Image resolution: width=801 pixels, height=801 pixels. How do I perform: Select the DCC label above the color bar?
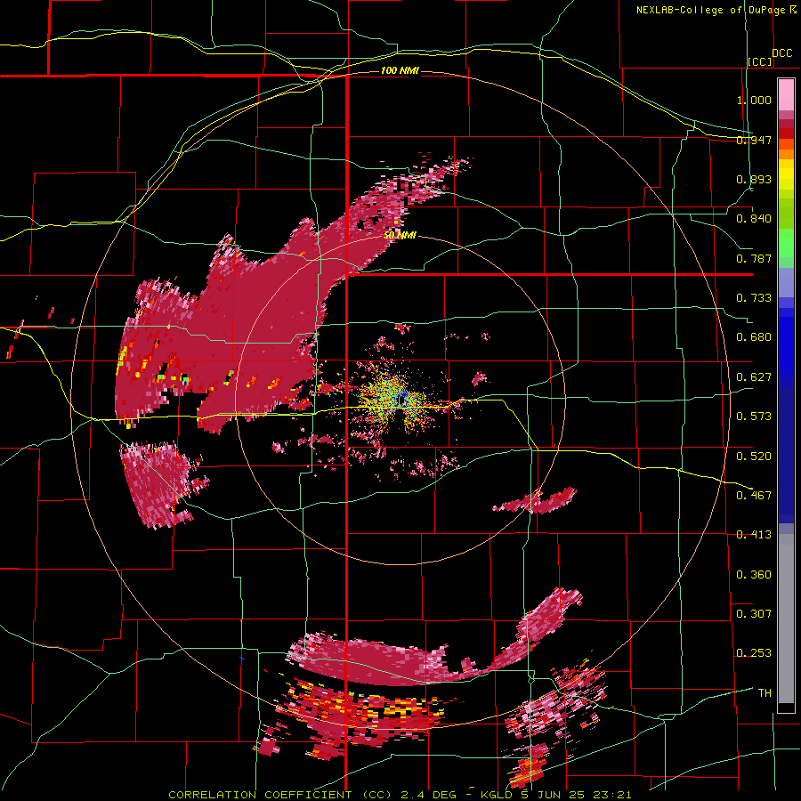tap(781, 53)
